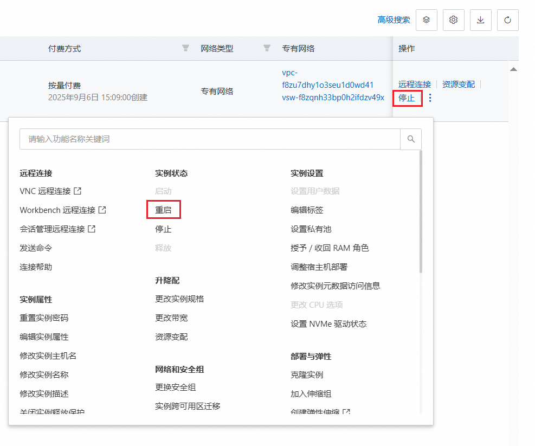Click the 高级搜索 link
This screenshot has height=446, width=535.
coord(394,20)
